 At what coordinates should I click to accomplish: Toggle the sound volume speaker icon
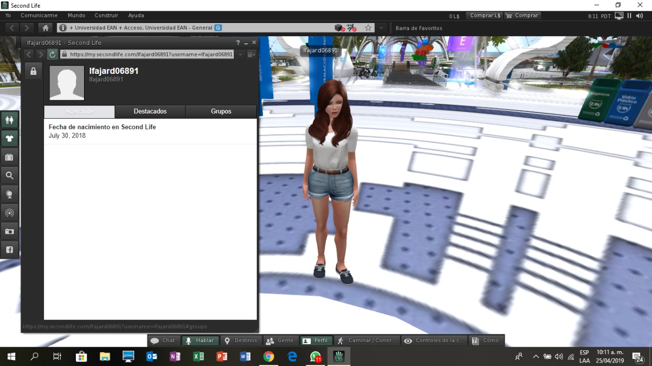point(640,16)
